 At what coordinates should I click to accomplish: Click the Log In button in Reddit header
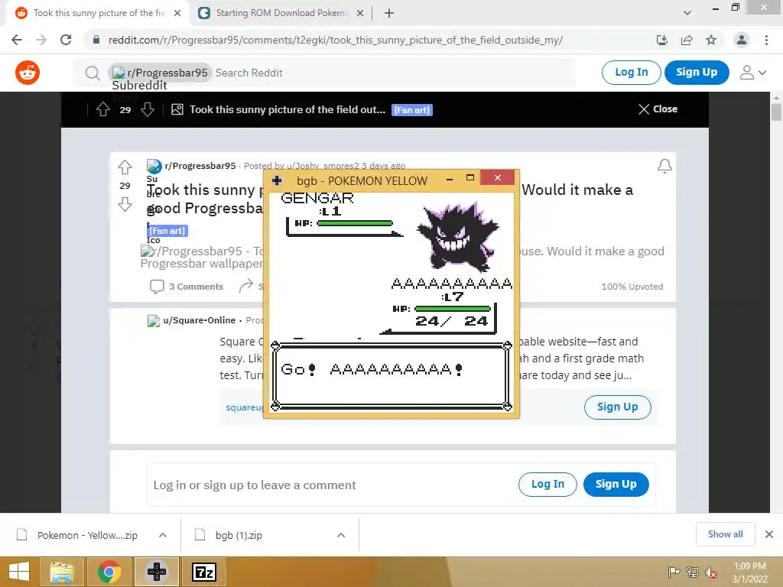click(631, 73)
